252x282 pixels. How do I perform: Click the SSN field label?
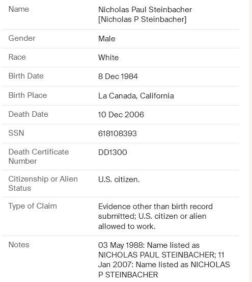(x=16, y=133)
